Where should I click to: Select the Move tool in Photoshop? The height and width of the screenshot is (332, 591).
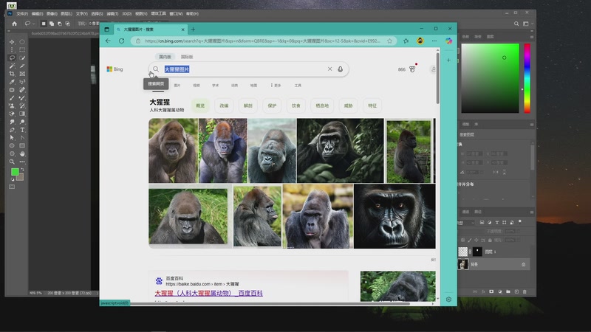pyautogui.click(x=12, y=42)
